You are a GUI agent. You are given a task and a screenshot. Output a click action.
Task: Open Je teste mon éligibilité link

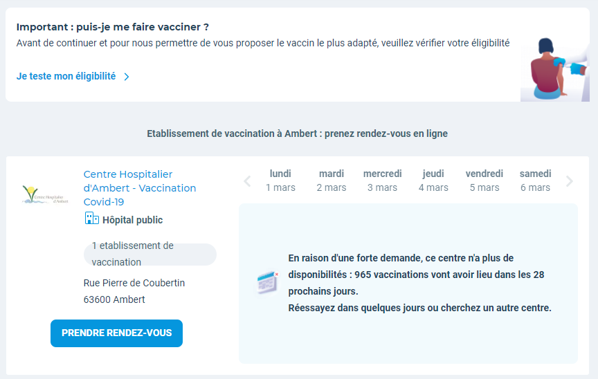point(66,77)
